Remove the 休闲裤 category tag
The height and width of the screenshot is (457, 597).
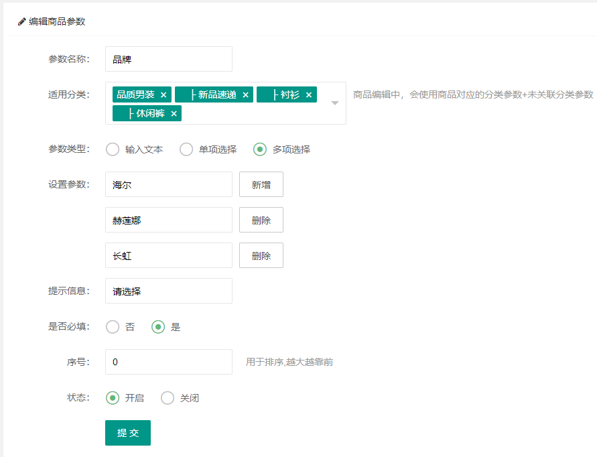[174, 114]
